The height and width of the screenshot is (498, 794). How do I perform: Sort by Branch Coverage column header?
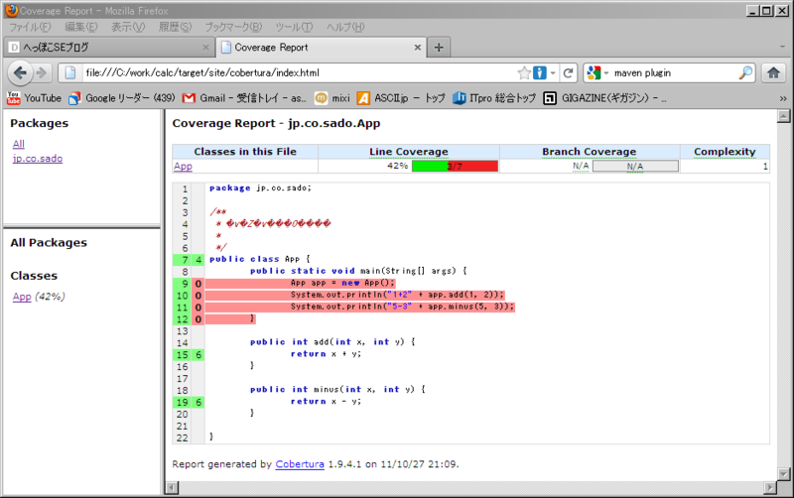click(589, 152)
